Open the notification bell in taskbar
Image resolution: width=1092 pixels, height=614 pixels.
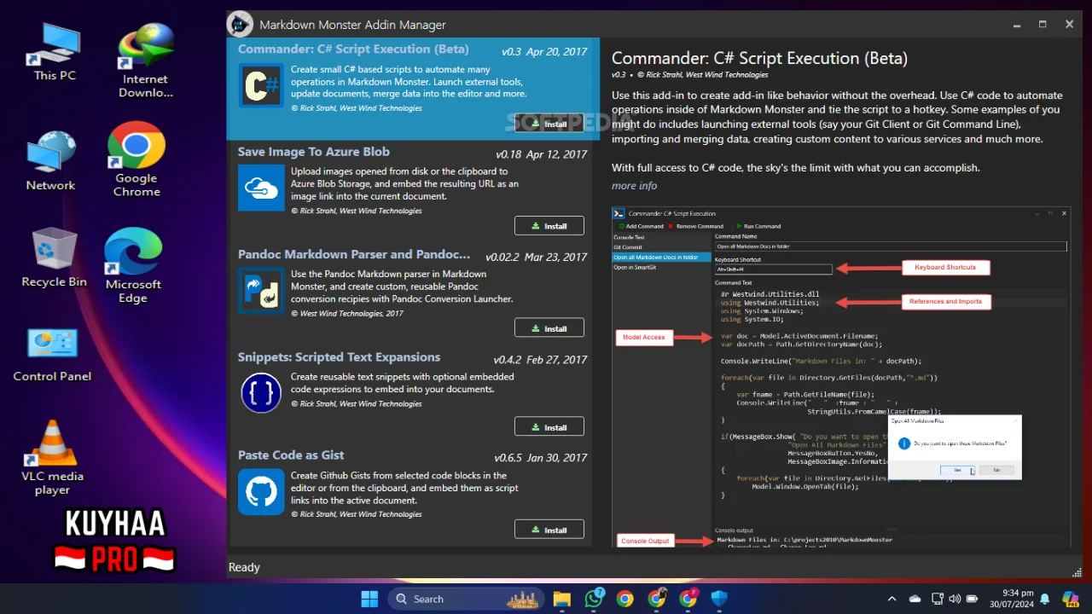[x=1047, y=599]
